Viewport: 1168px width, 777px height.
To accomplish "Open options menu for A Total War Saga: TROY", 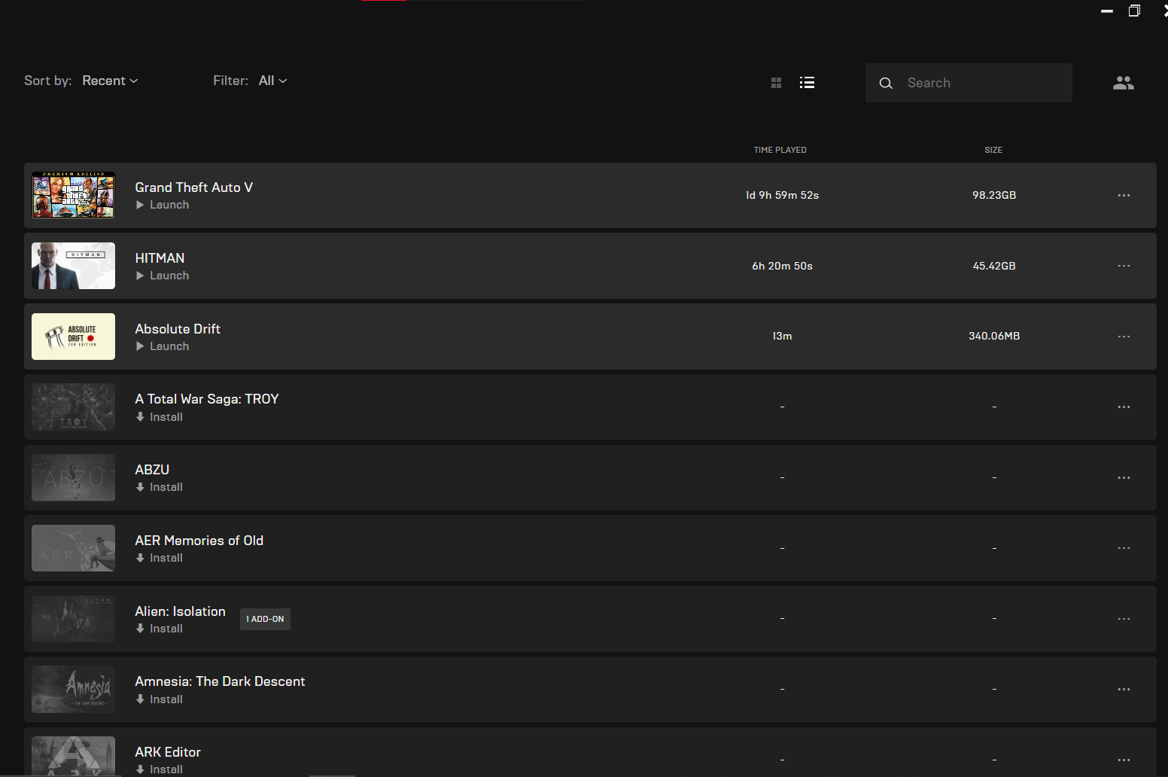I will 1124,407.
